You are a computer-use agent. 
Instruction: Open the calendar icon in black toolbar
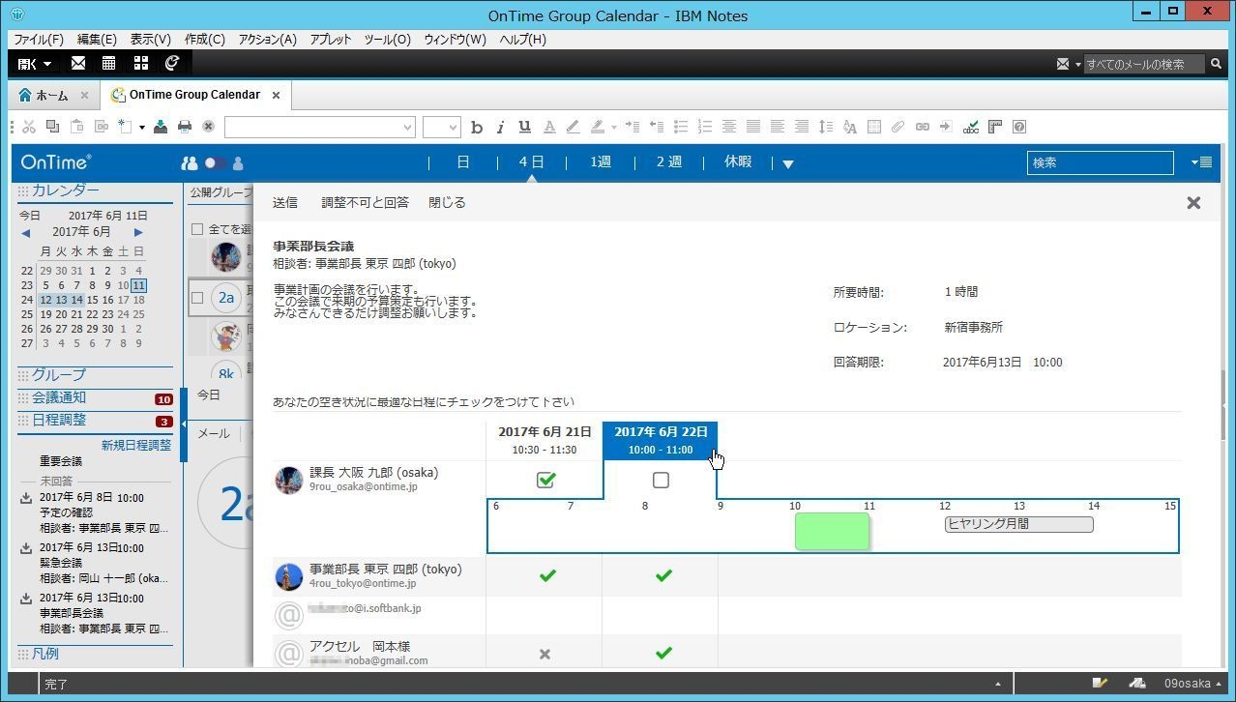109,63
